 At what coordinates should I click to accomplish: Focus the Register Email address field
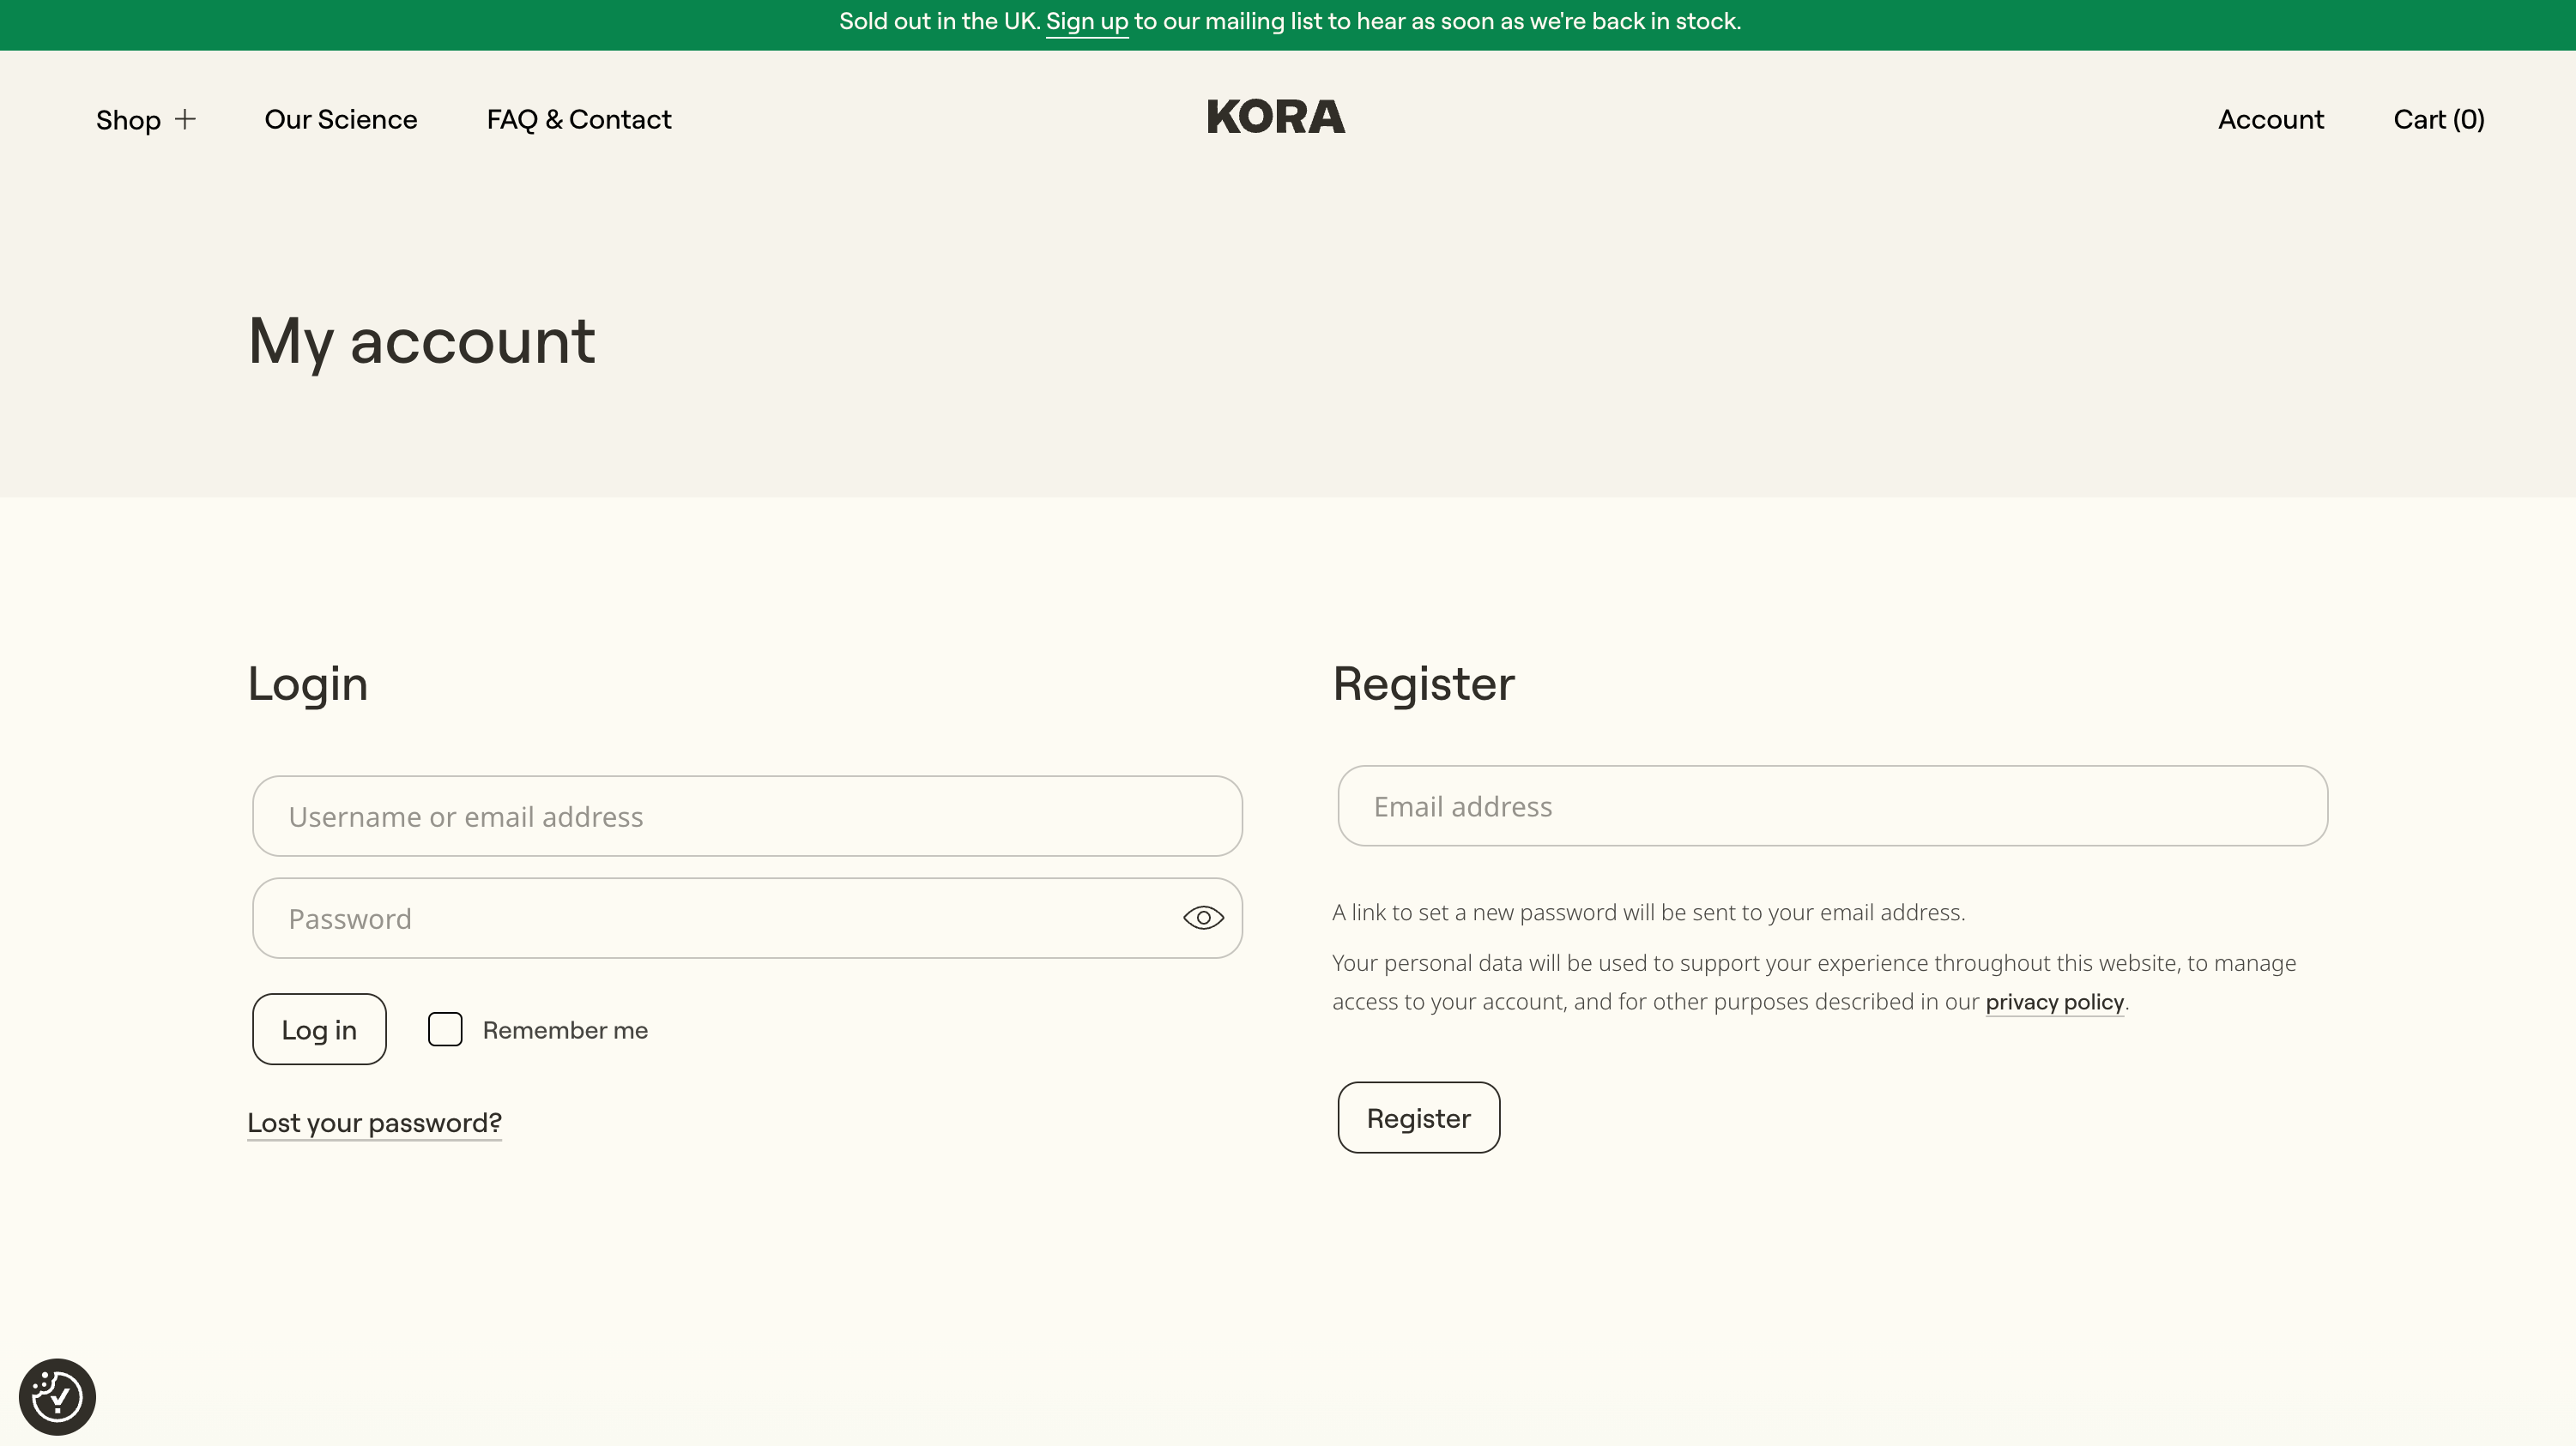pos(1832,805)
